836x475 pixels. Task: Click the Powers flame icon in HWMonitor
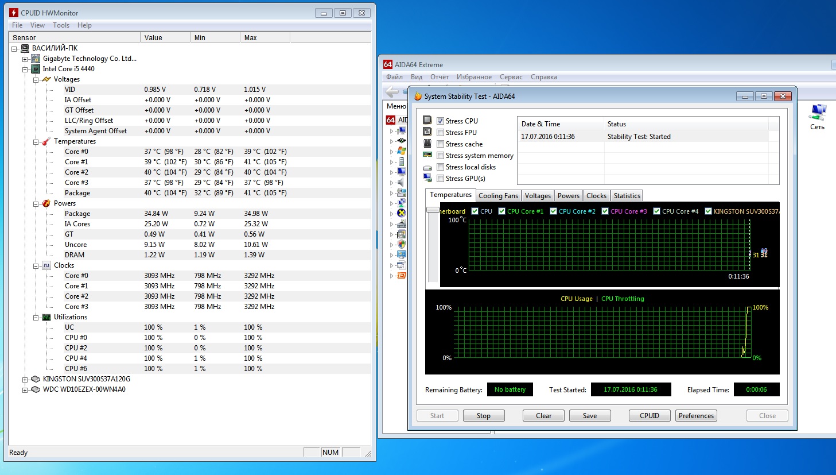point(46,203)
